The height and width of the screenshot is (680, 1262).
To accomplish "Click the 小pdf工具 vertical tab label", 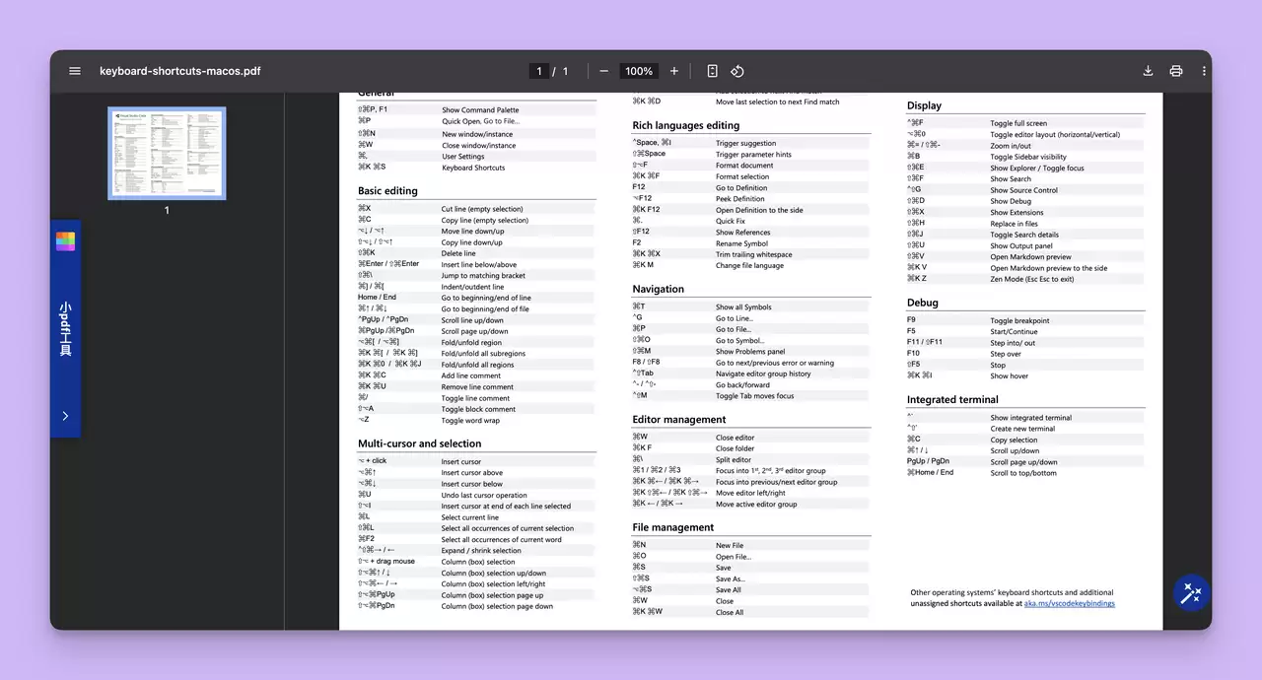I will [x=65, y=328].
